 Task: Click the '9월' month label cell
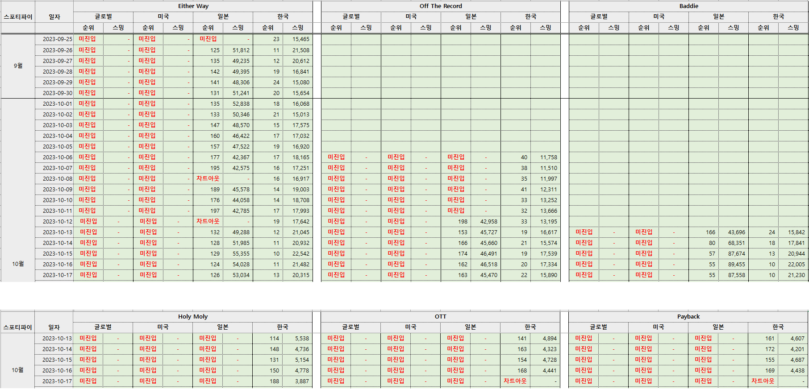(18, 66)
